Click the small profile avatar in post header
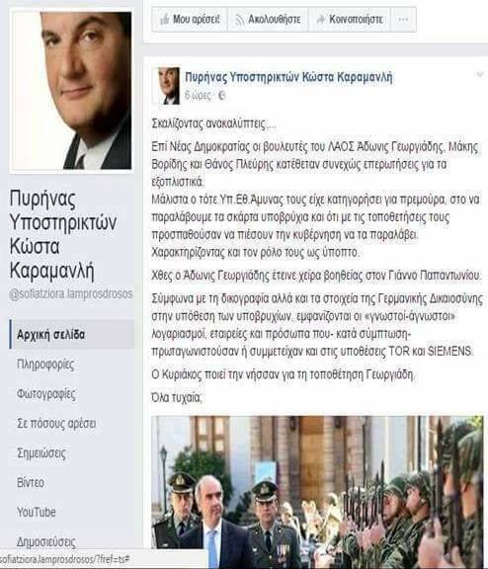 pos(169,86)
